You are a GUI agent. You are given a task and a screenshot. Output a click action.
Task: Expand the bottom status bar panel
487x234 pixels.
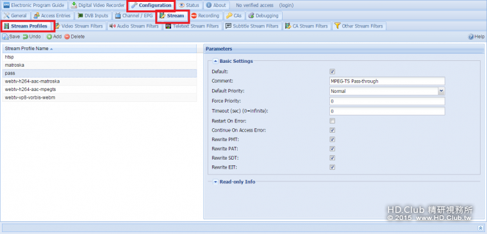(480, 228)
